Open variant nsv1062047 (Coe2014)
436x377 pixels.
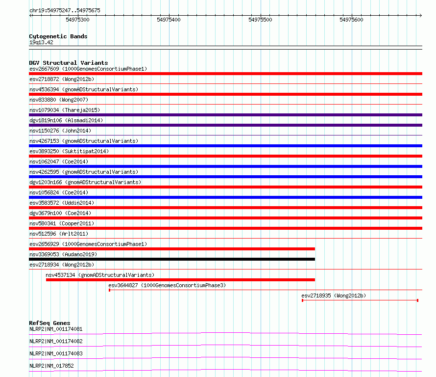(59, 162)
